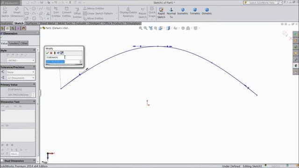
Task: Click Move Entities
Action: (93, 19)
